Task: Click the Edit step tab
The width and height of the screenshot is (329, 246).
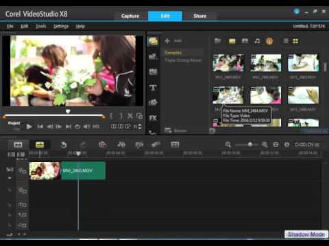Action: click(x=165, y=16)
